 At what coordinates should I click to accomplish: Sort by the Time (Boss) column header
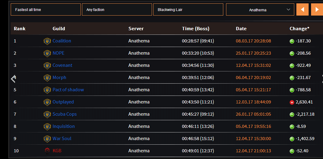coord(195,29)
